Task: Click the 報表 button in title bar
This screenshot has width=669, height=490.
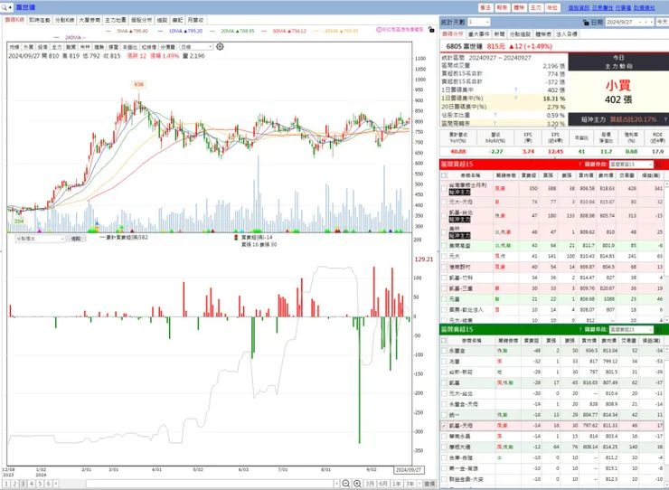Action: pyautogui.click(x=502, y=7)
